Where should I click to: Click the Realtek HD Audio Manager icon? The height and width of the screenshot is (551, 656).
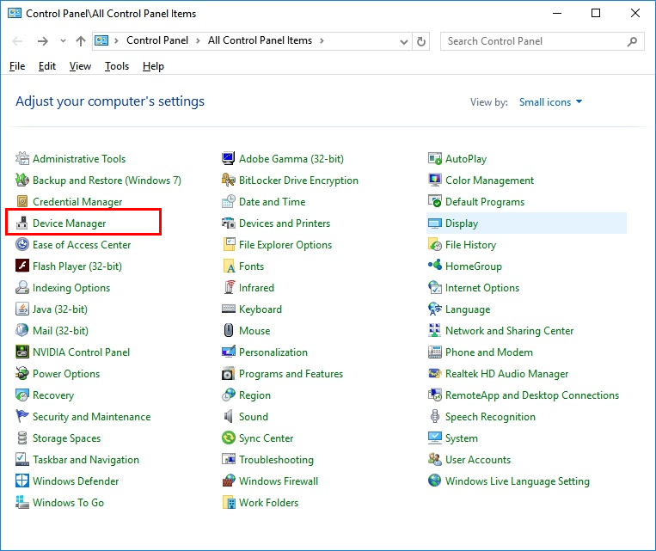[x=435, y=374]
